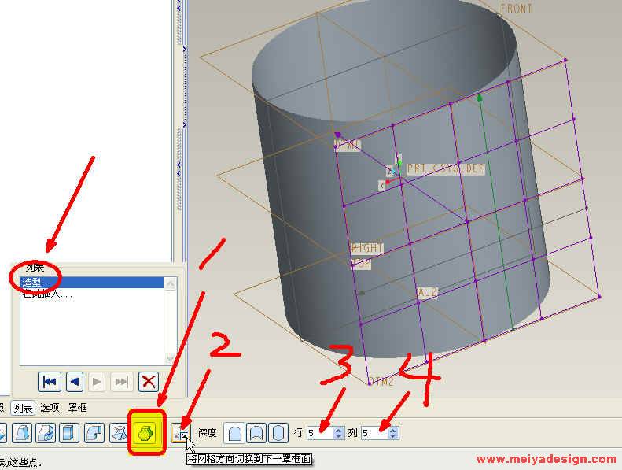Click the bend tool icon in toolbar
The width and height of the screenshot is (622, 470).
pos(95,433)
